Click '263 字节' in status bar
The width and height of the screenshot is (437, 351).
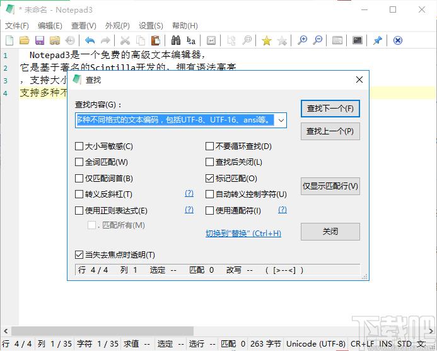coord(265,344)
